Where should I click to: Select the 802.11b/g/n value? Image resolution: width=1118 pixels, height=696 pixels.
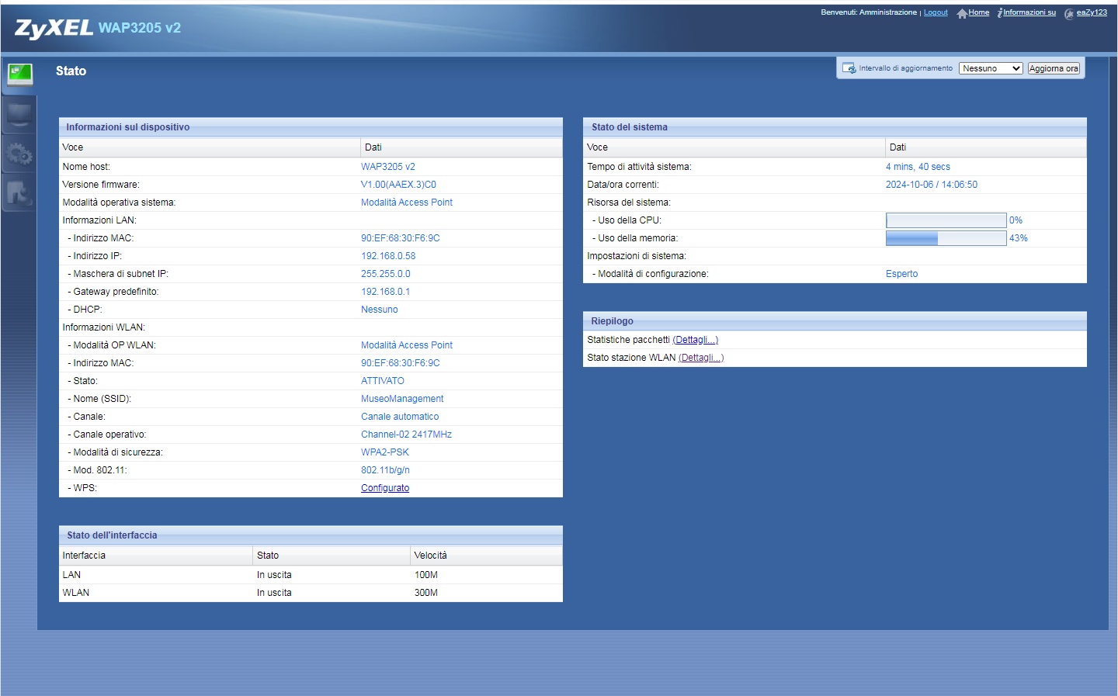[385, 470]
